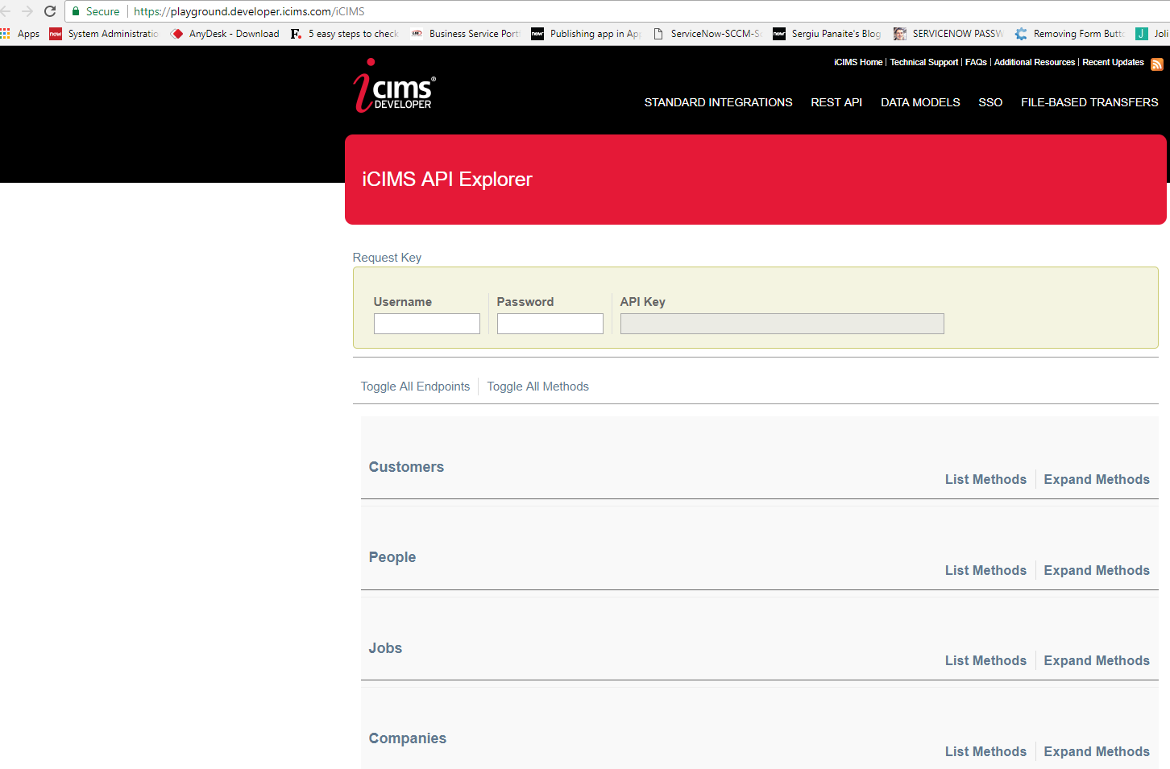This screenshot has width=1170, height=769.
Task: Expand Methods for Customers
Action: pyautogui.click(x=1097, y=480)
